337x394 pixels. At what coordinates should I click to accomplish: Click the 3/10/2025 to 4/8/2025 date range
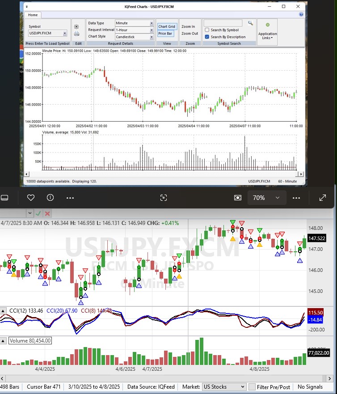(x=94, y=387)
